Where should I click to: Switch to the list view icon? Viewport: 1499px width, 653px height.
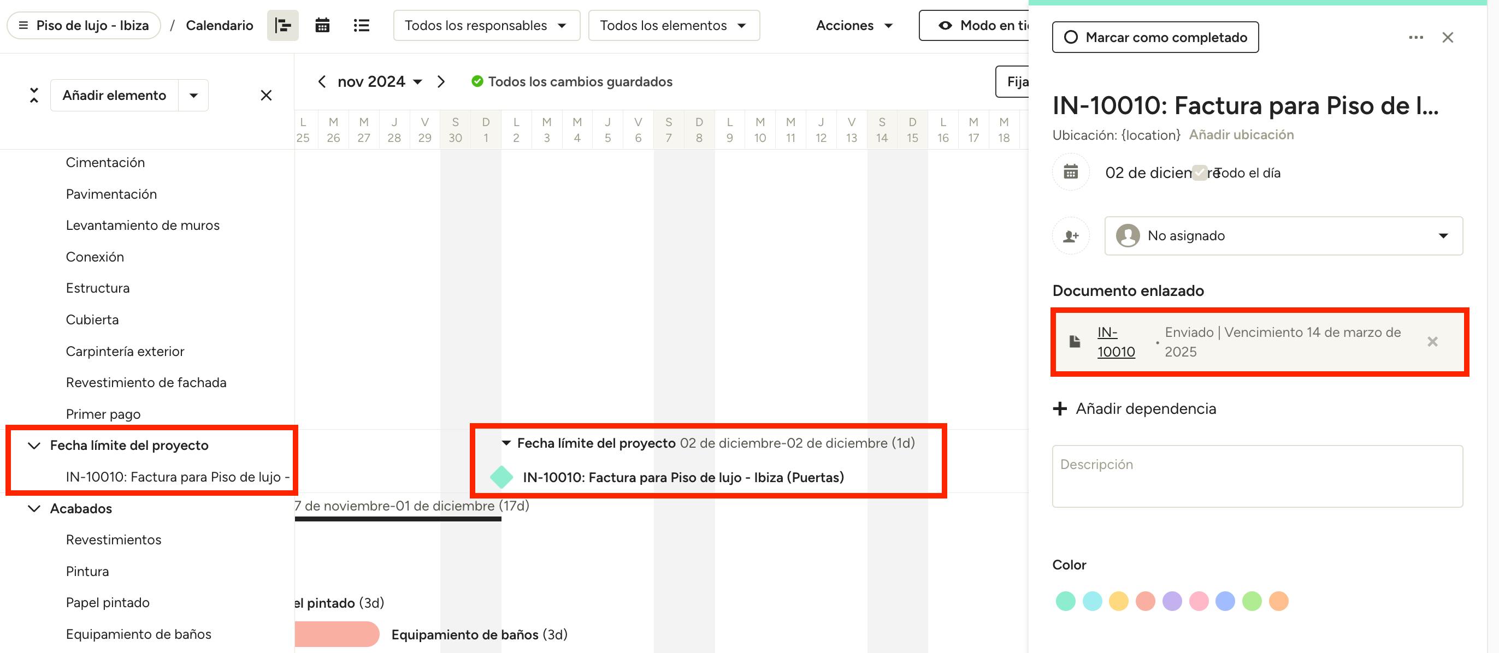[x=362, y=26]
